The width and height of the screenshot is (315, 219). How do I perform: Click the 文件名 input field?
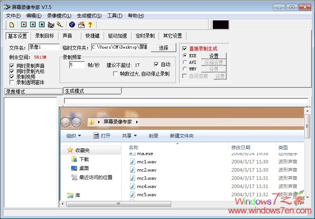(43, 47)
